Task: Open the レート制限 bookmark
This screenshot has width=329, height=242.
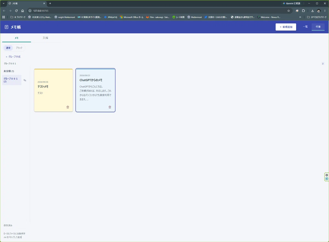Action: [x=178, y=17]
